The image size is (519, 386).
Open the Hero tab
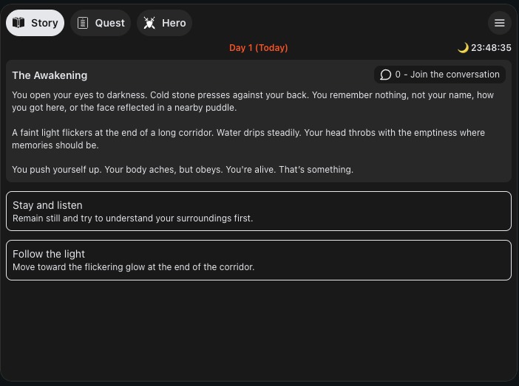coord(165,23)
